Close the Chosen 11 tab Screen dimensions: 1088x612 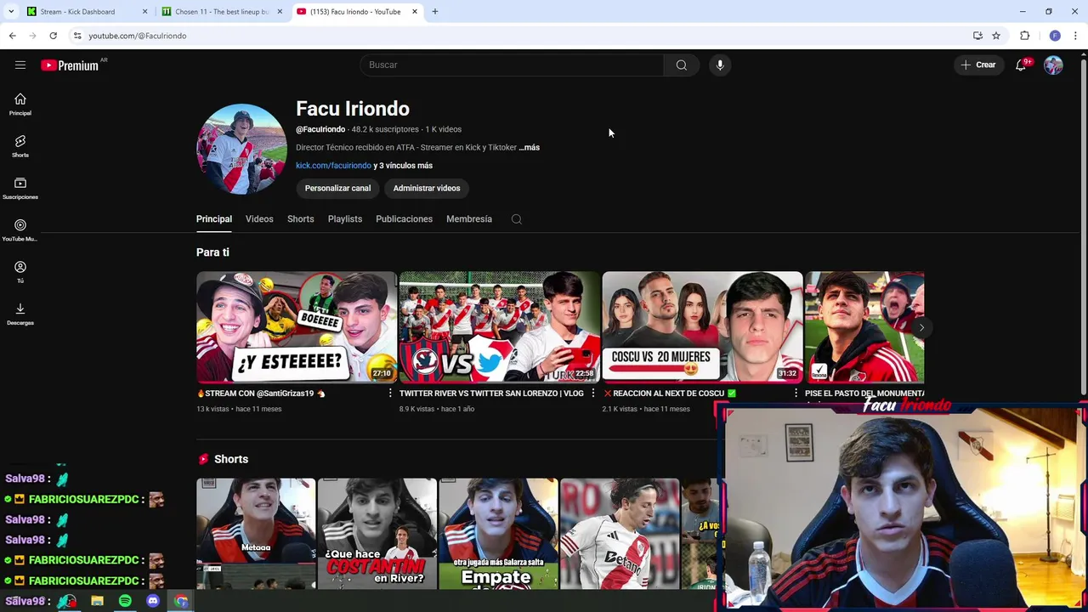point(280,12)
